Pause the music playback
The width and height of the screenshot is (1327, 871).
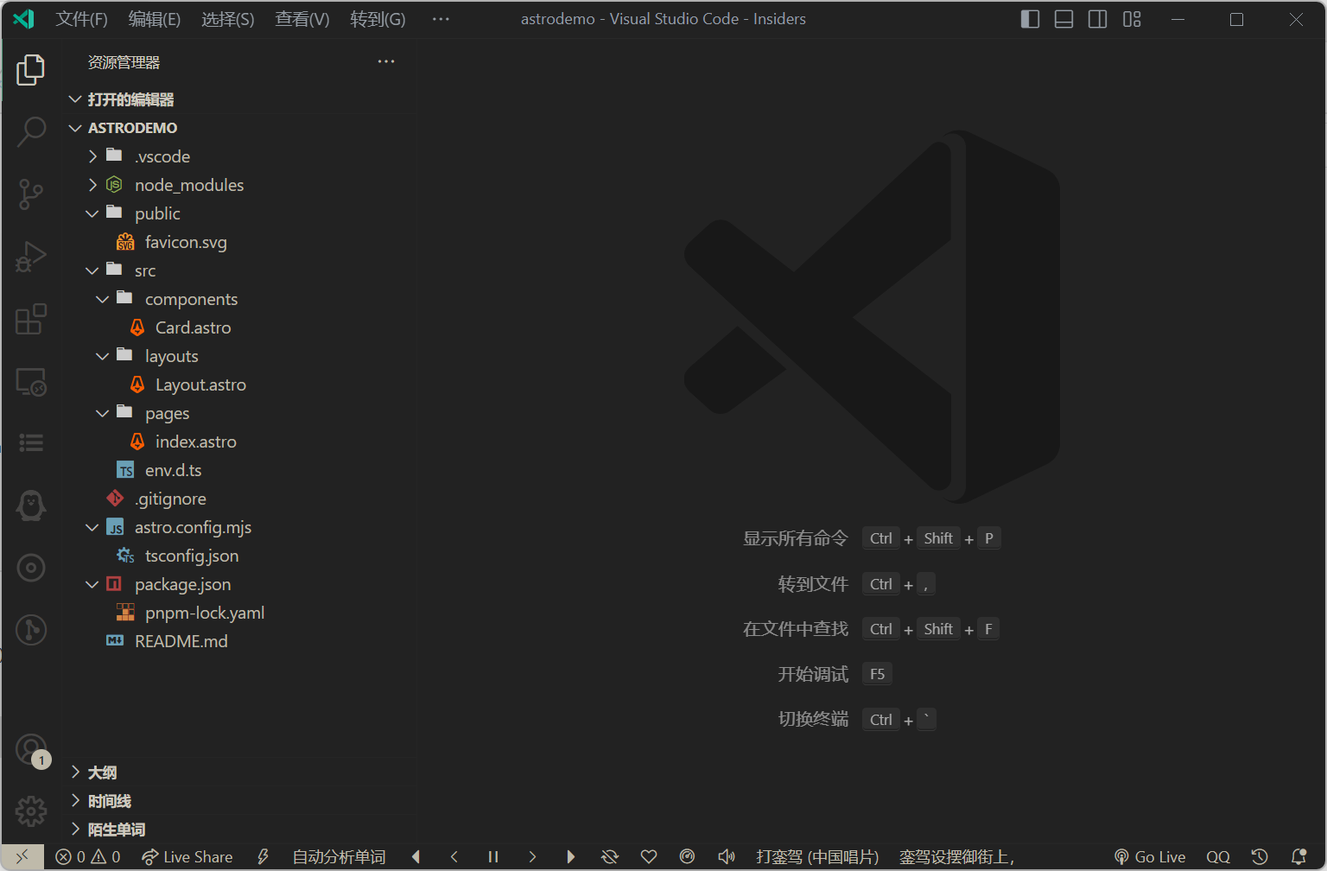(493, 856)
